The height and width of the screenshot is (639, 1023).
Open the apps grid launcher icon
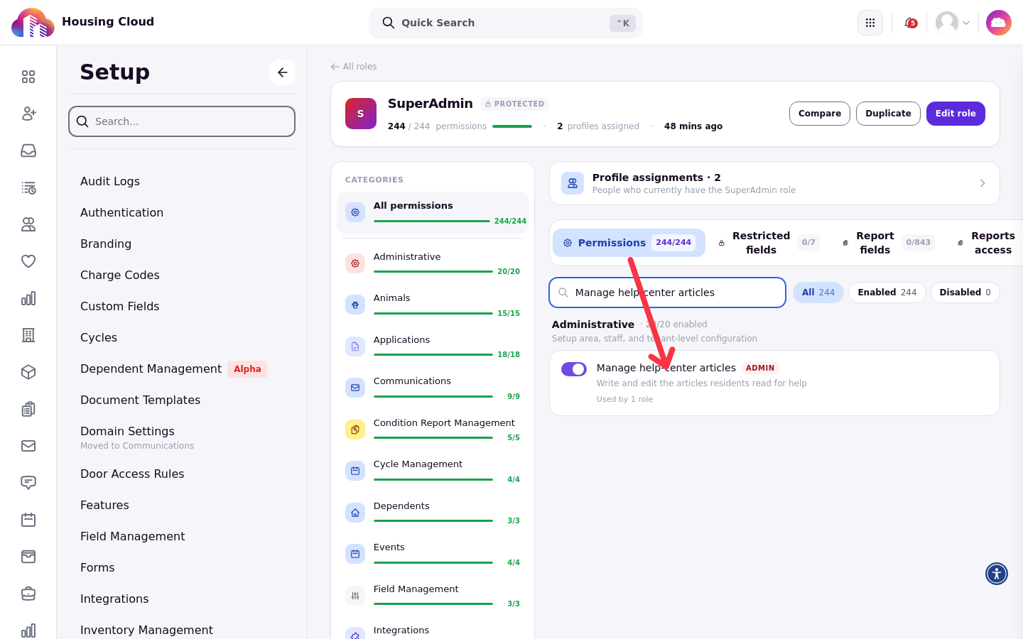870,23
